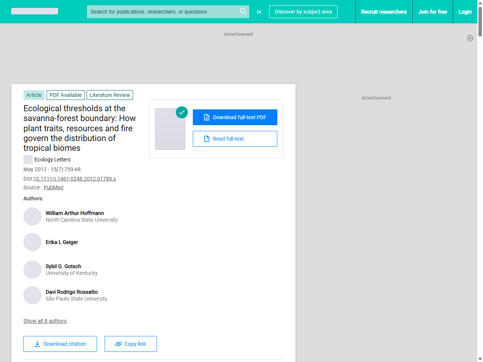Open the Login page
The image size is (483, 362).
[x=465, y=12]
